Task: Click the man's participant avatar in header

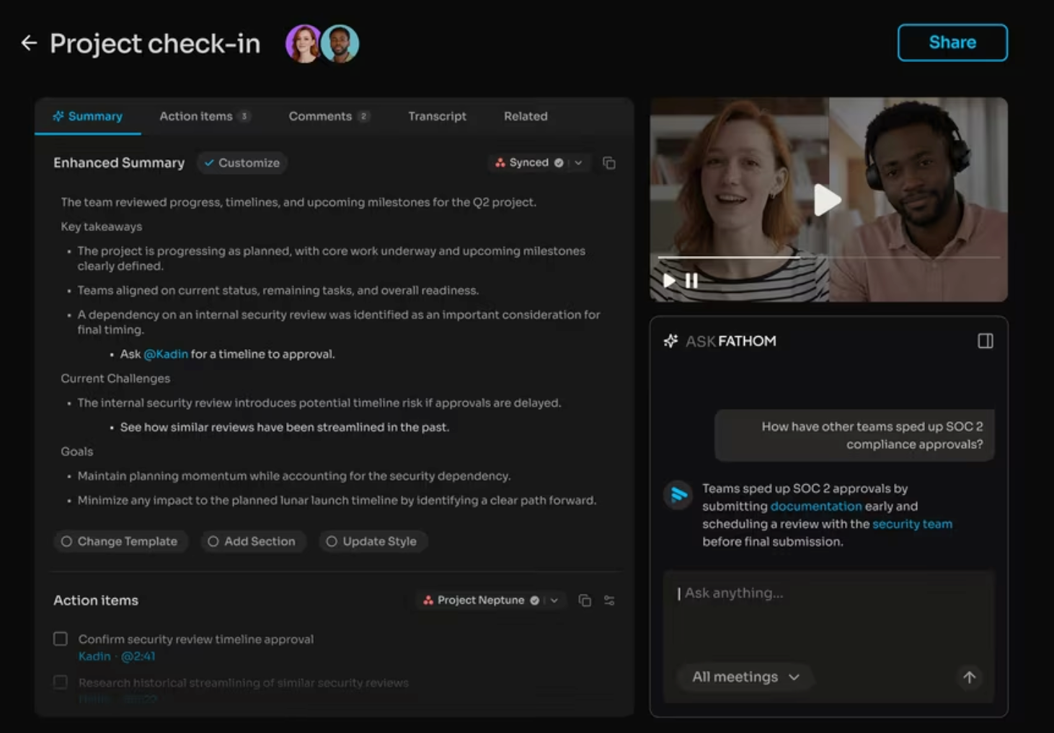Action: click(x=340, y=44)
